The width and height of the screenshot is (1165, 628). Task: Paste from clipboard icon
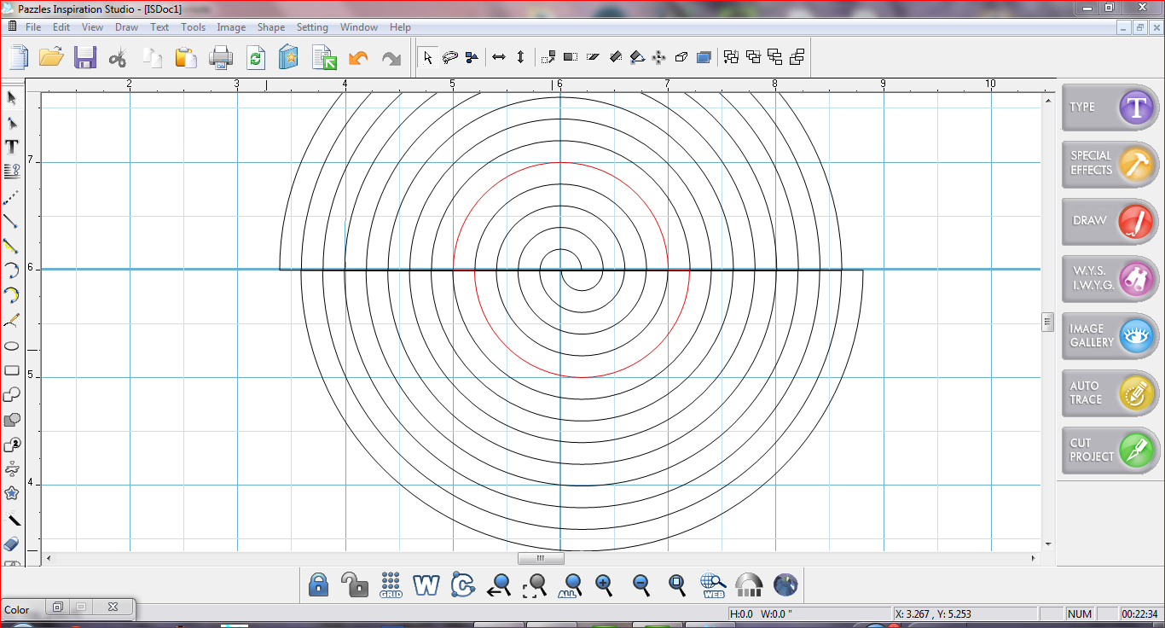(x=186, y=57)
